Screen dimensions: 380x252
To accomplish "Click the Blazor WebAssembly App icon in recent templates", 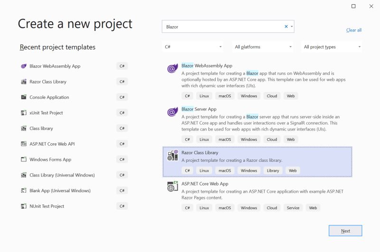I will [x=23, y=66].
